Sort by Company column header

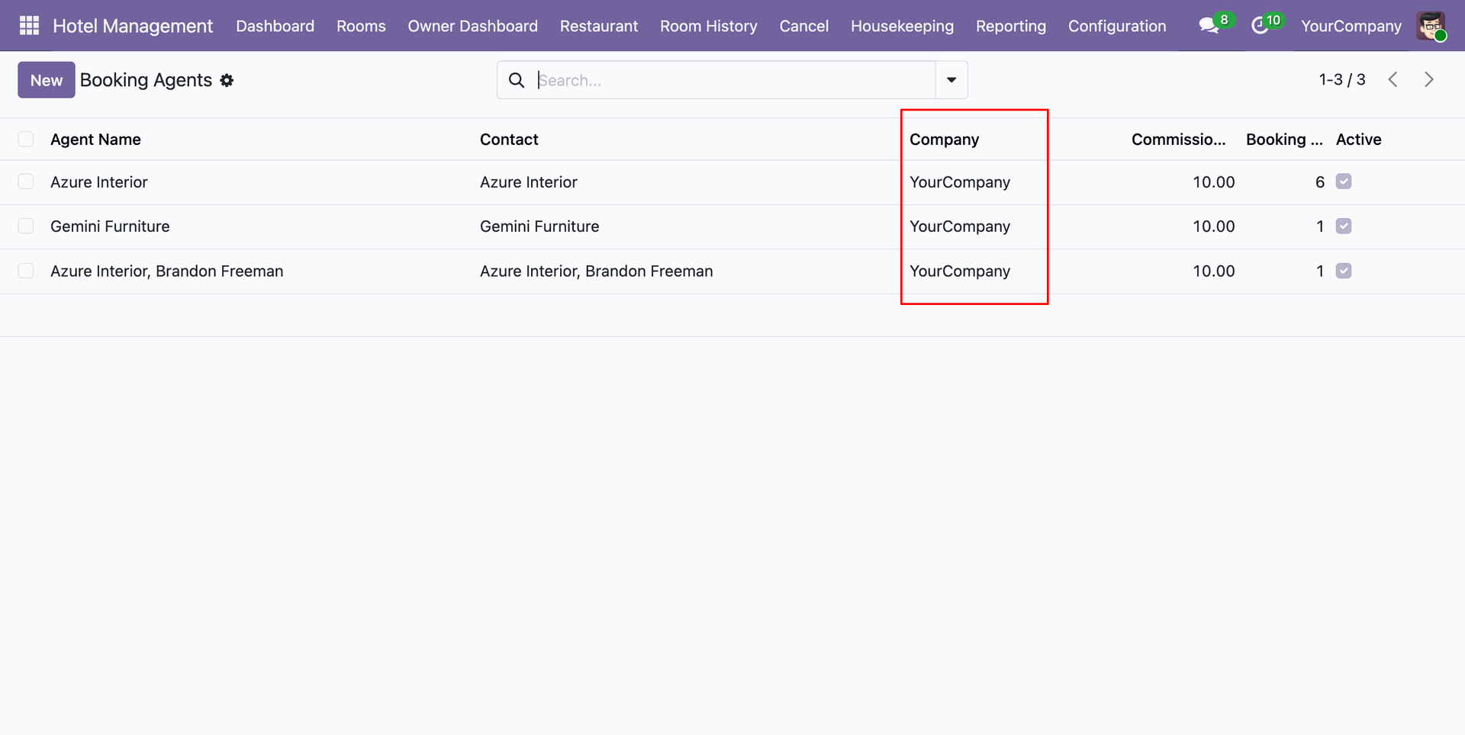944,140
